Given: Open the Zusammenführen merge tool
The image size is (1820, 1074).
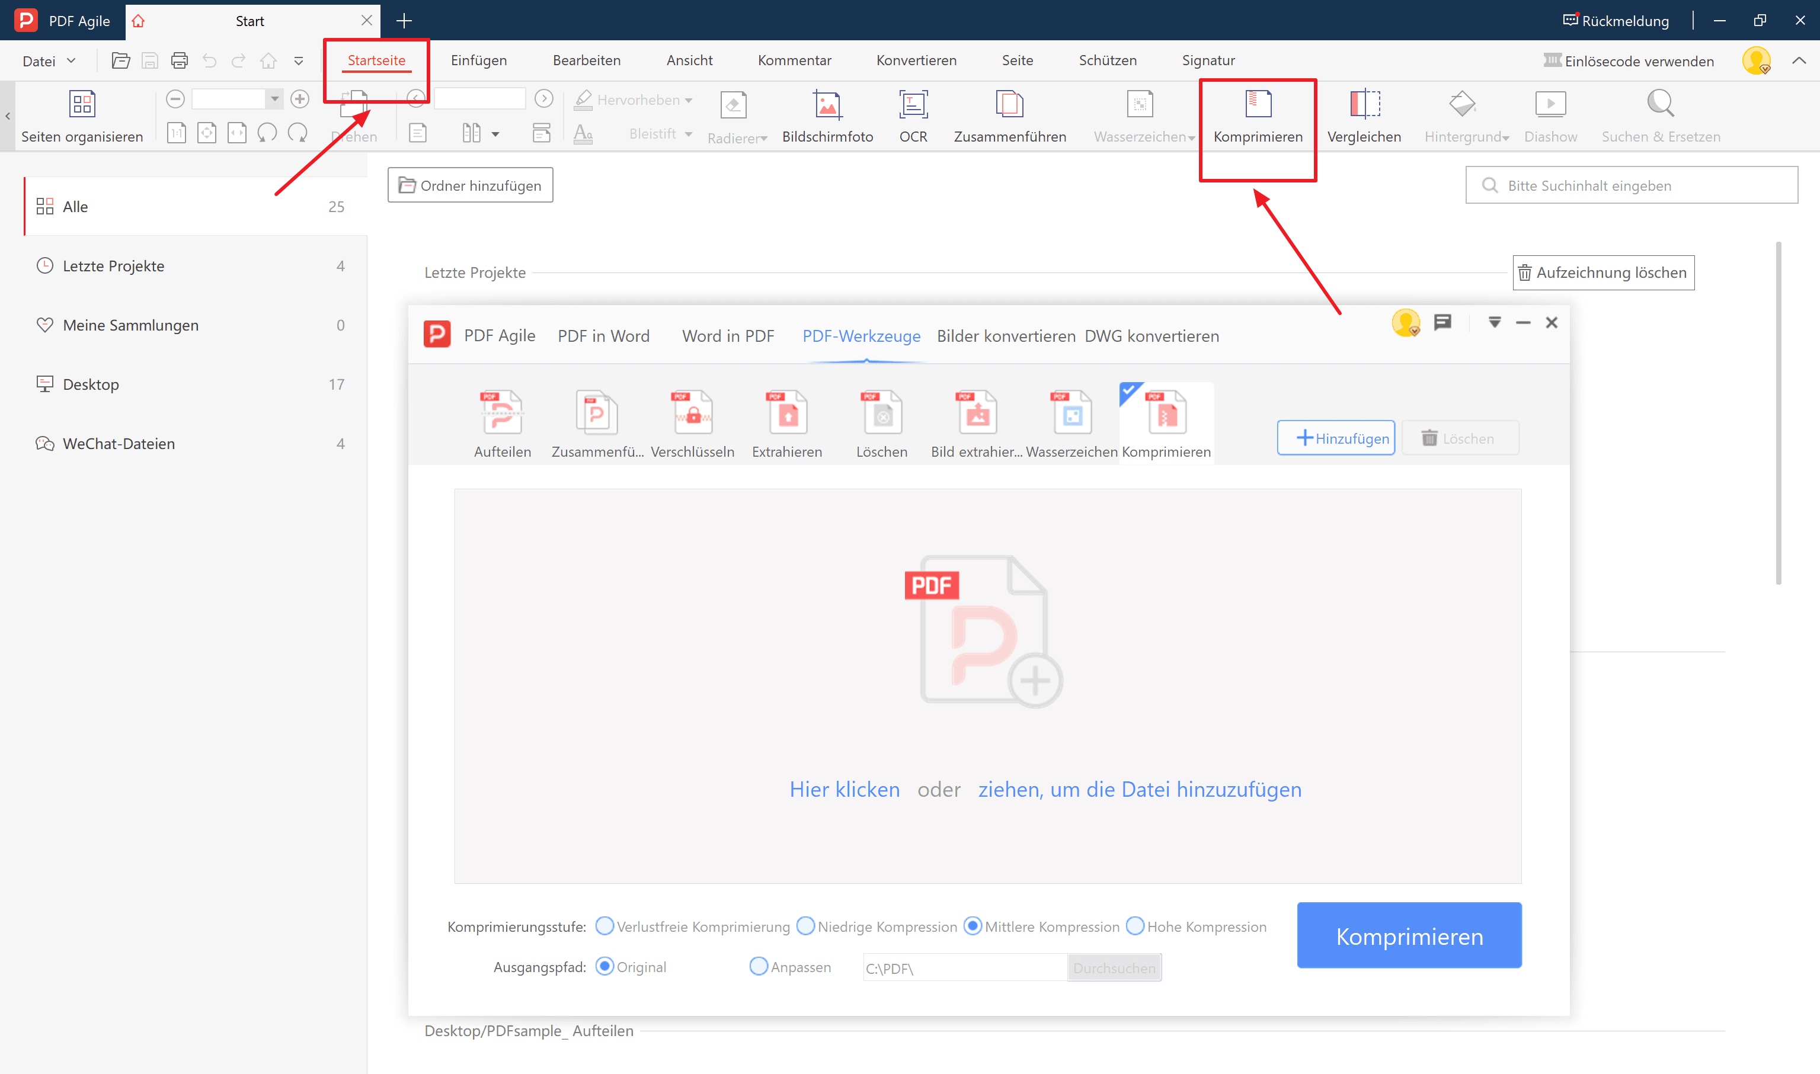Looking at the screenshot, I should 1009,116.
